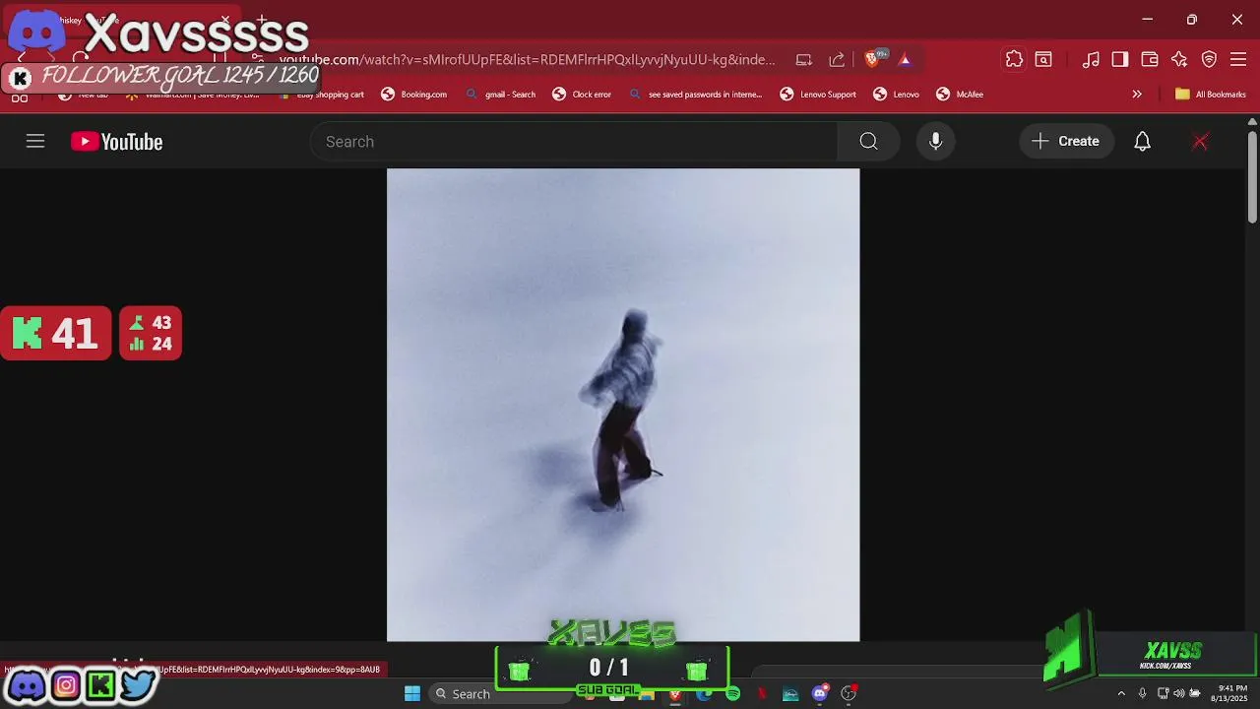The width and height of the screenshot is (1260, 709).
Task: Click the system tray microphone icon
Action: [1142, 694]
